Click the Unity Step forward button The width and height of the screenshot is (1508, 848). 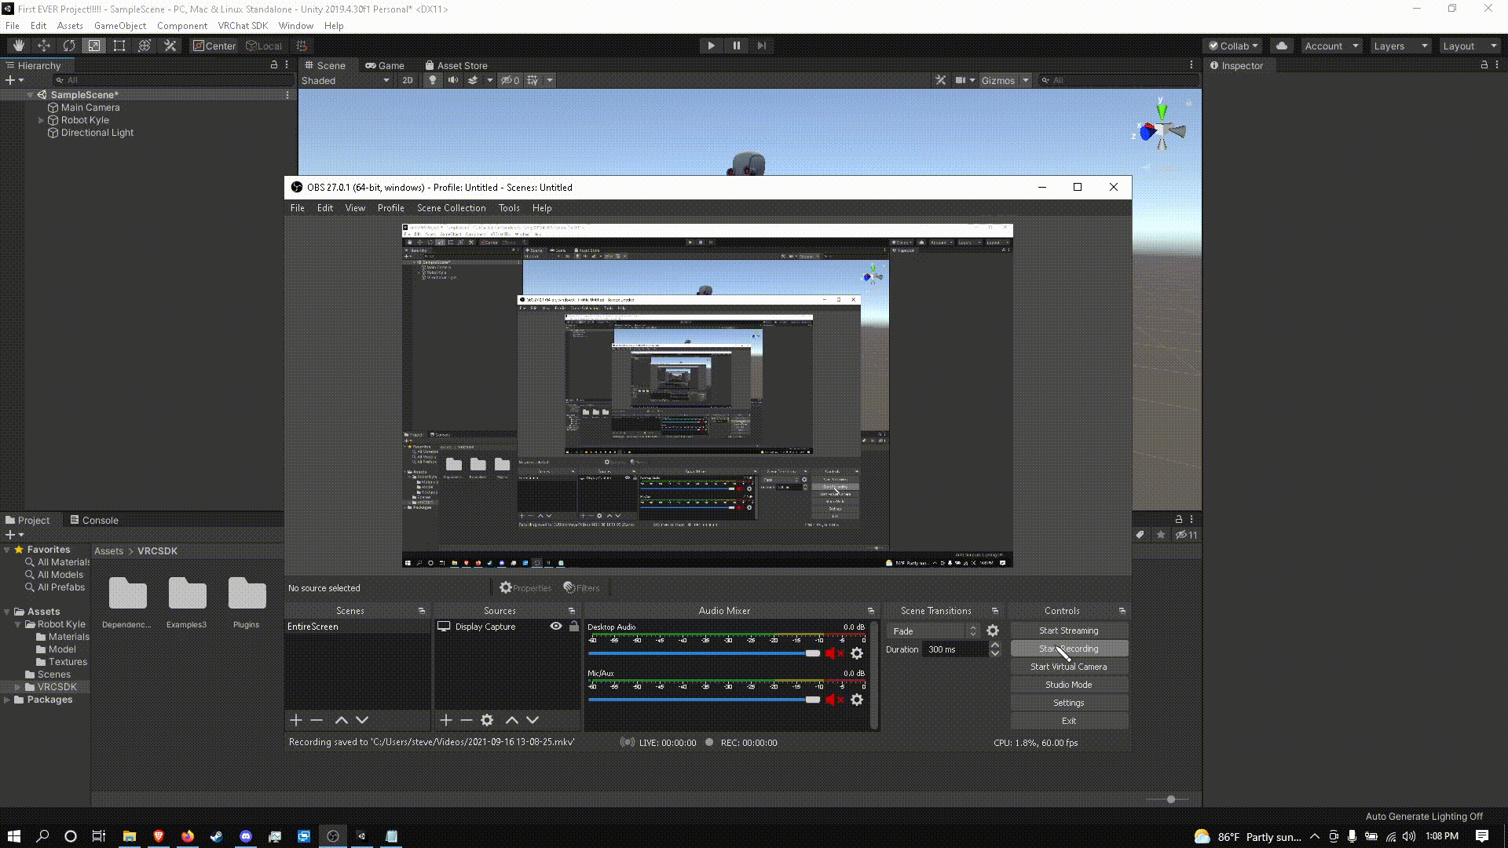point(761,46)
